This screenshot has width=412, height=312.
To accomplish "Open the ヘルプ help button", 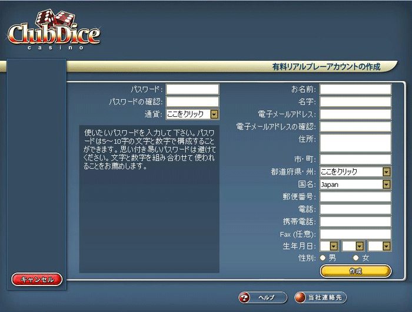I will (263, 297).
